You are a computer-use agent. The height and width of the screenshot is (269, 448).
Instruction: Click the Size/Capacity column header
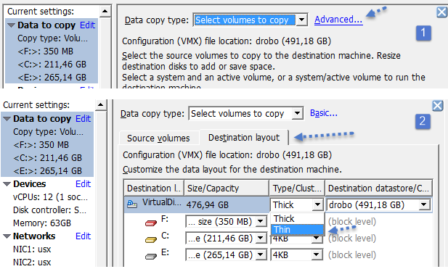pos(227,188)
